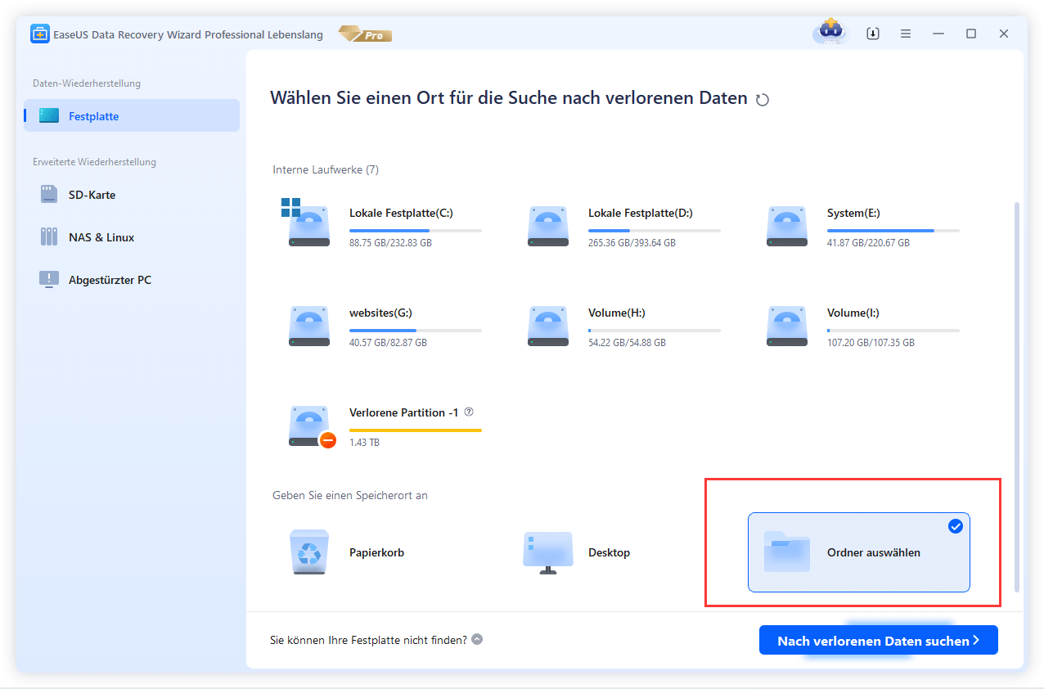The image size is (1044, 689).
Task: Click the Volume(I:) usage bar
Action: tap(893, 331)
